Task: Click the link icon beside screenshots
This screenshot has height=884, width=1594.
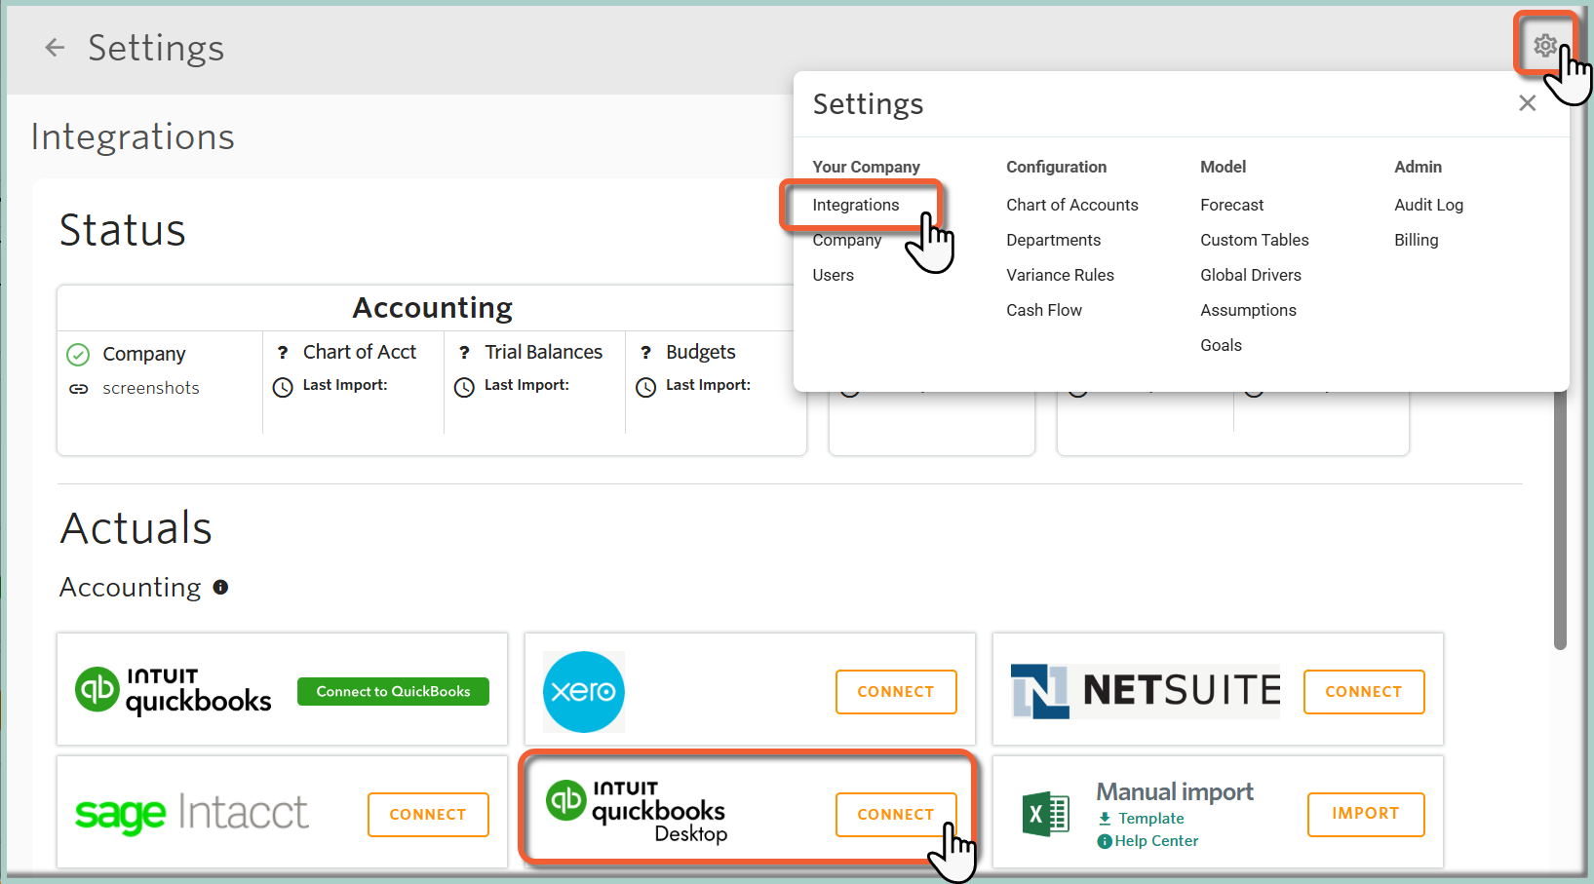Action: coord(79,389)
